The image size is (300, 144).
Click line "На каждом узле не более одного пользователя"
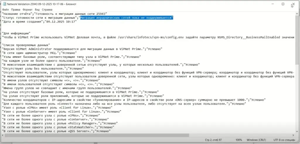(52, 61)
